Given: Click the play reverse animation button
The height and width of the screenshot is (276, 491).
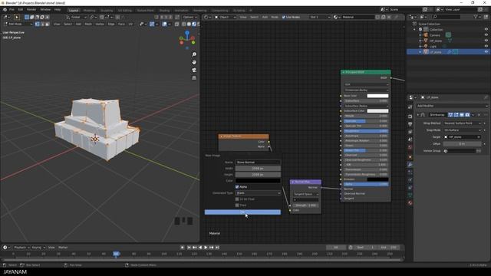Looking at the screenshot, I should [200, 248].
